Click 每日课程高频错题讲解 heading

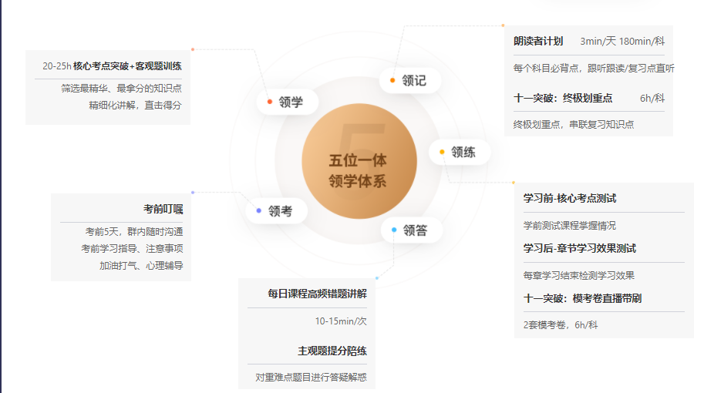coord(317,294)
